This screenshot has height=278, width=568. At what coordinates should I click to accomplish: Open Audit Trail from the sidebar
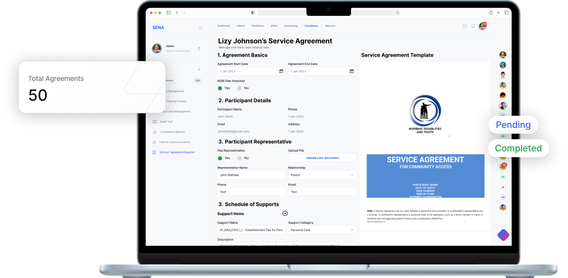coord(166,122)
